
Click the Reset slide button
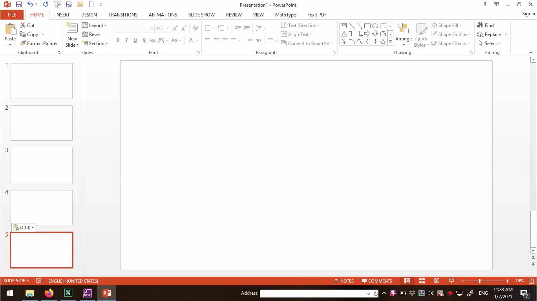(x=91, y=34)
